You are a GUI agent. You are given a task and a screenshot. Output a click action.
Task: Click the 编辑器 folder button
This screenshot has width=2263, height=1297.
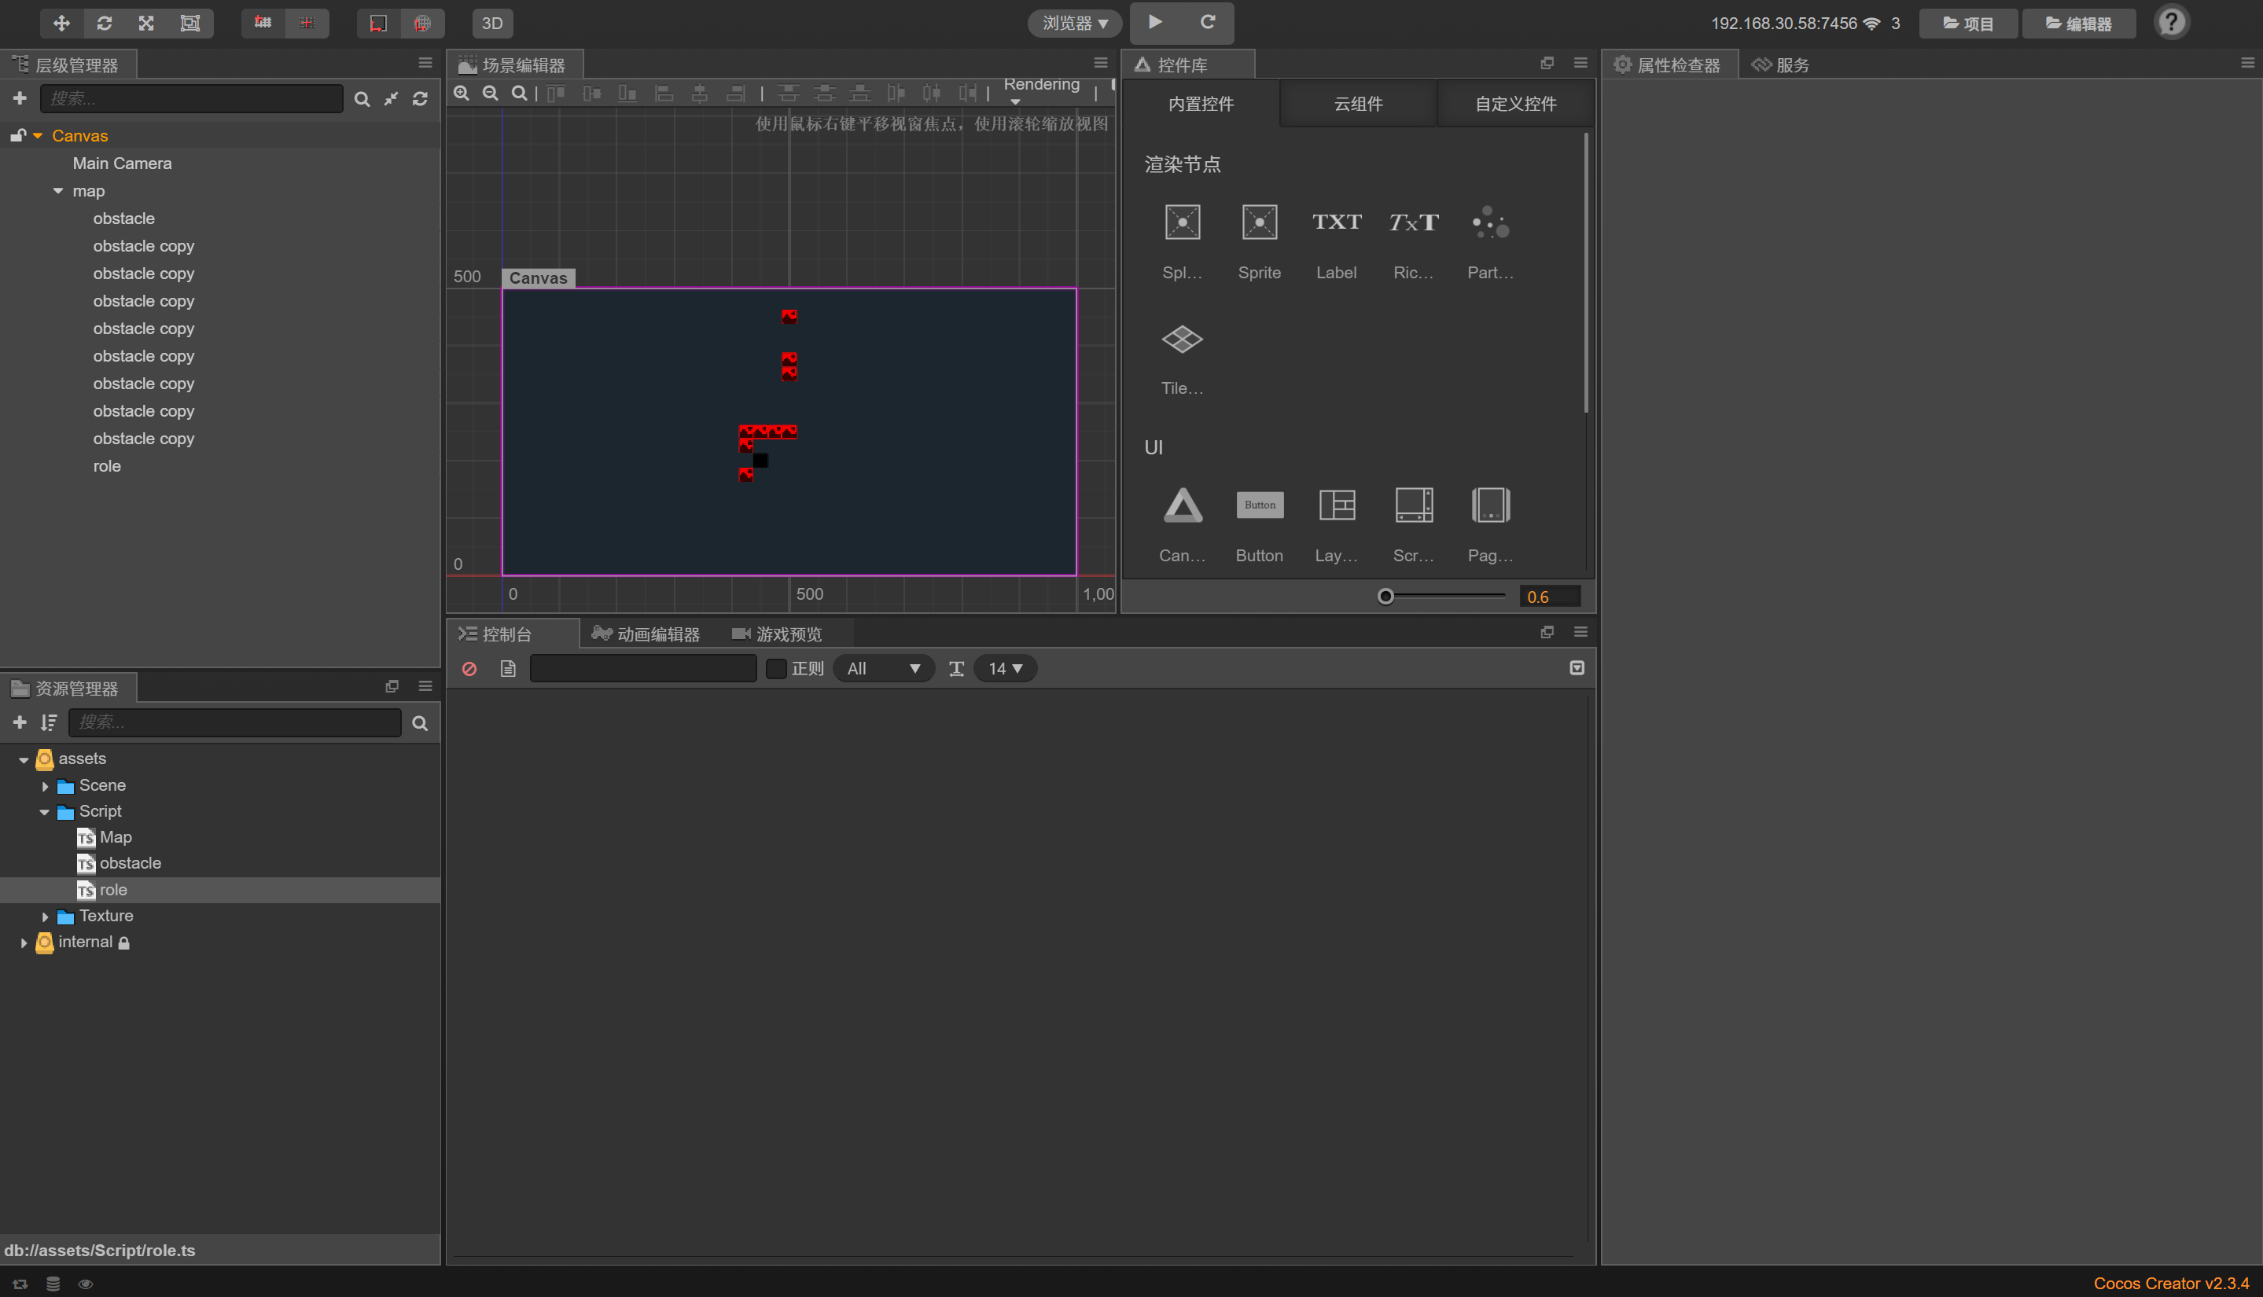(x=2077, y=24)
